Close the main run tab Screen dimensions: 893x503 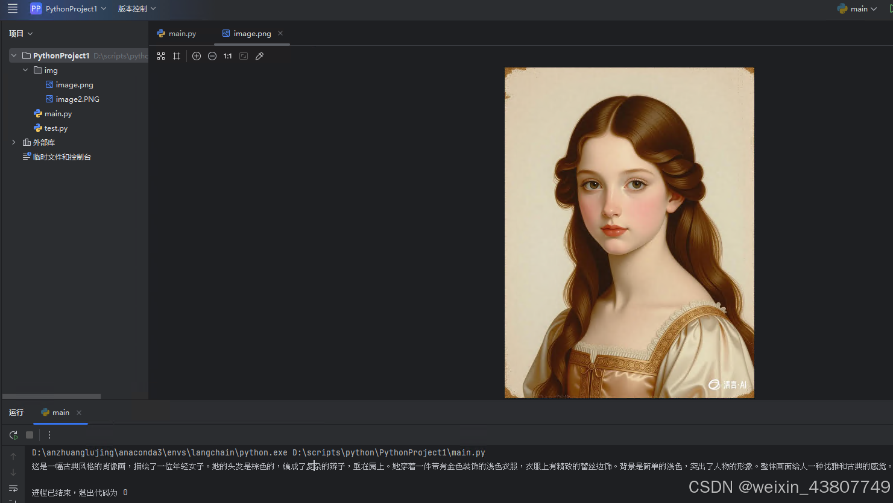point(79,413)
